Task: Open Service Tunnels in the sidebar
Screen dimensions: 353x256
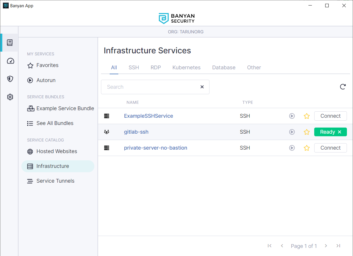Action: (55, 181)
